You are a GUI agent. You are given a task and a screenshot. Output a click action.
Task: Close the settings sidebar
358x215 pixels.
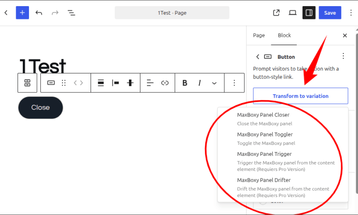click(345, 36)
